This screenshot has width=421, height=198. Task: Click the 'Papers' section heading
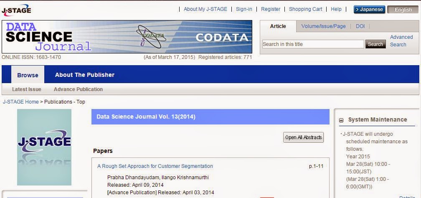(103, 151)
